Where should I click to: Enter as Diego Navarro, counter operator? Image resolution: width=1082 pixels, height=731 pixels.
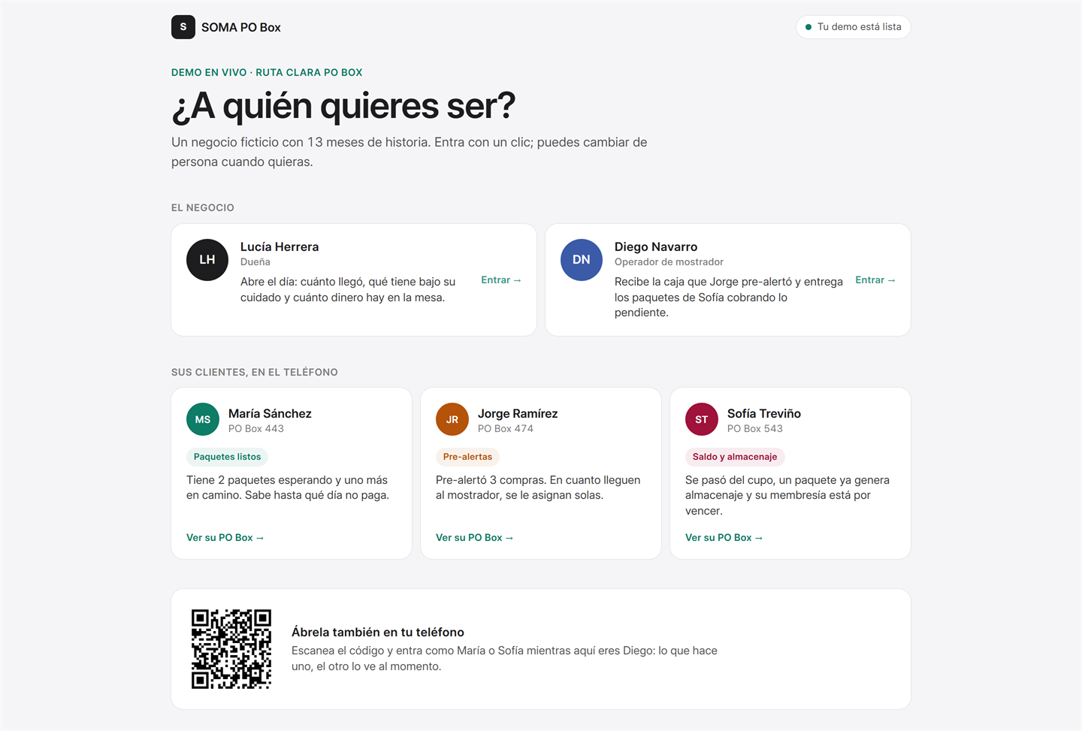875,280
